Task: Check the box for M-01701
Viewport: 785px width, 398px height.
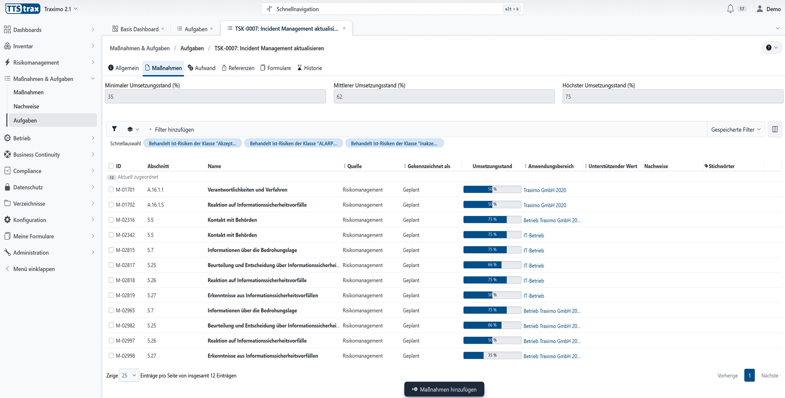Action: (111, 190)
